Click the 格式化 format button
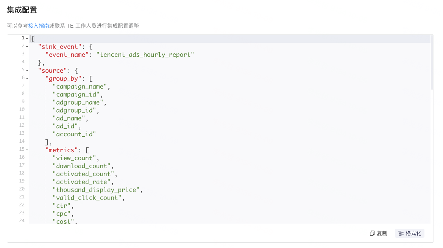The image size is (443, 248). pos(410,233)
